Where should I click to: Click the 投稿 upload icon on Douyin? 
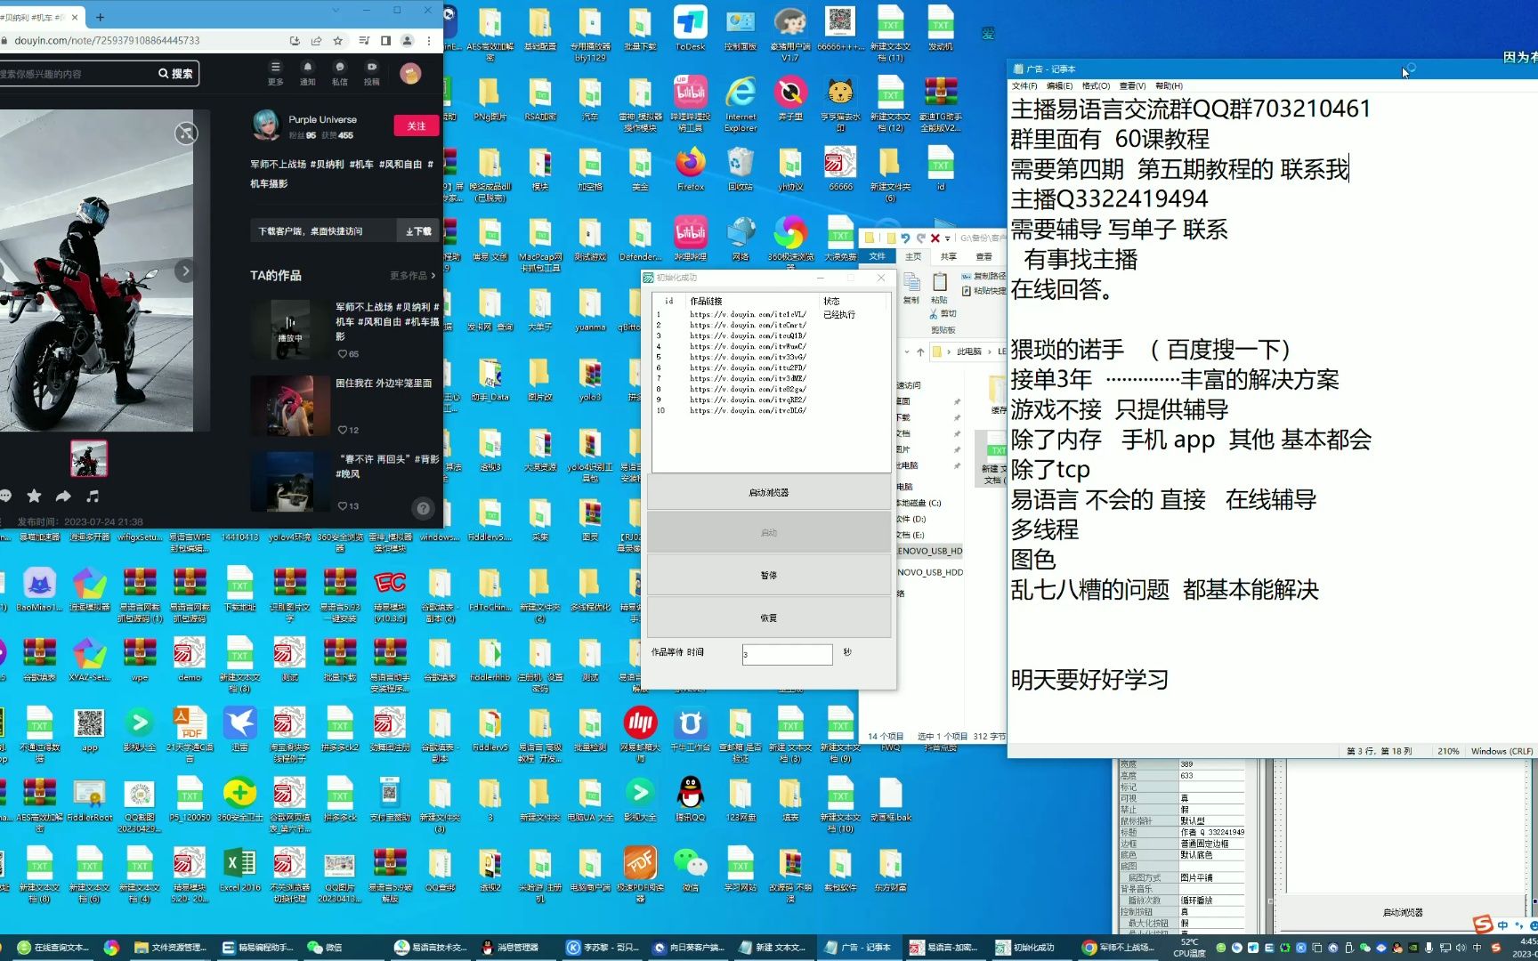371,73
